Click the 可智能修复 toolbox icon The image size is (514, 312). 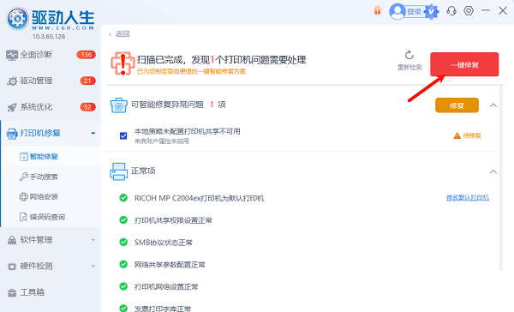pyautogui.click(x=119, y=105)
